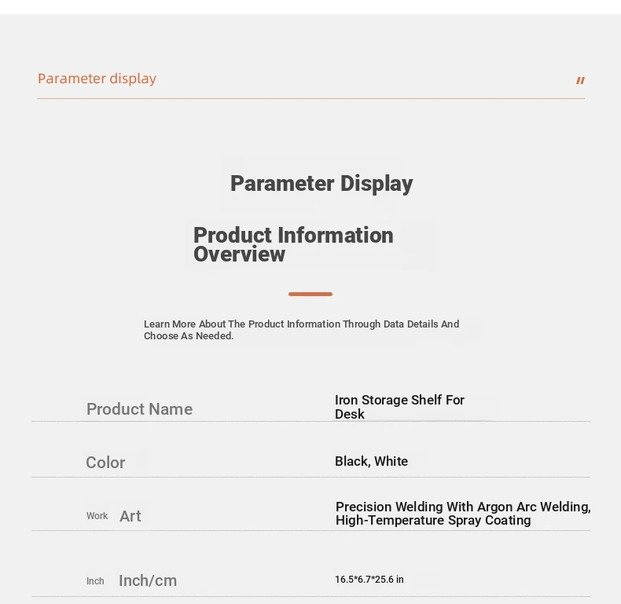Select the "Inch/cm" row label
621x604 pixels.
[148, 580]
